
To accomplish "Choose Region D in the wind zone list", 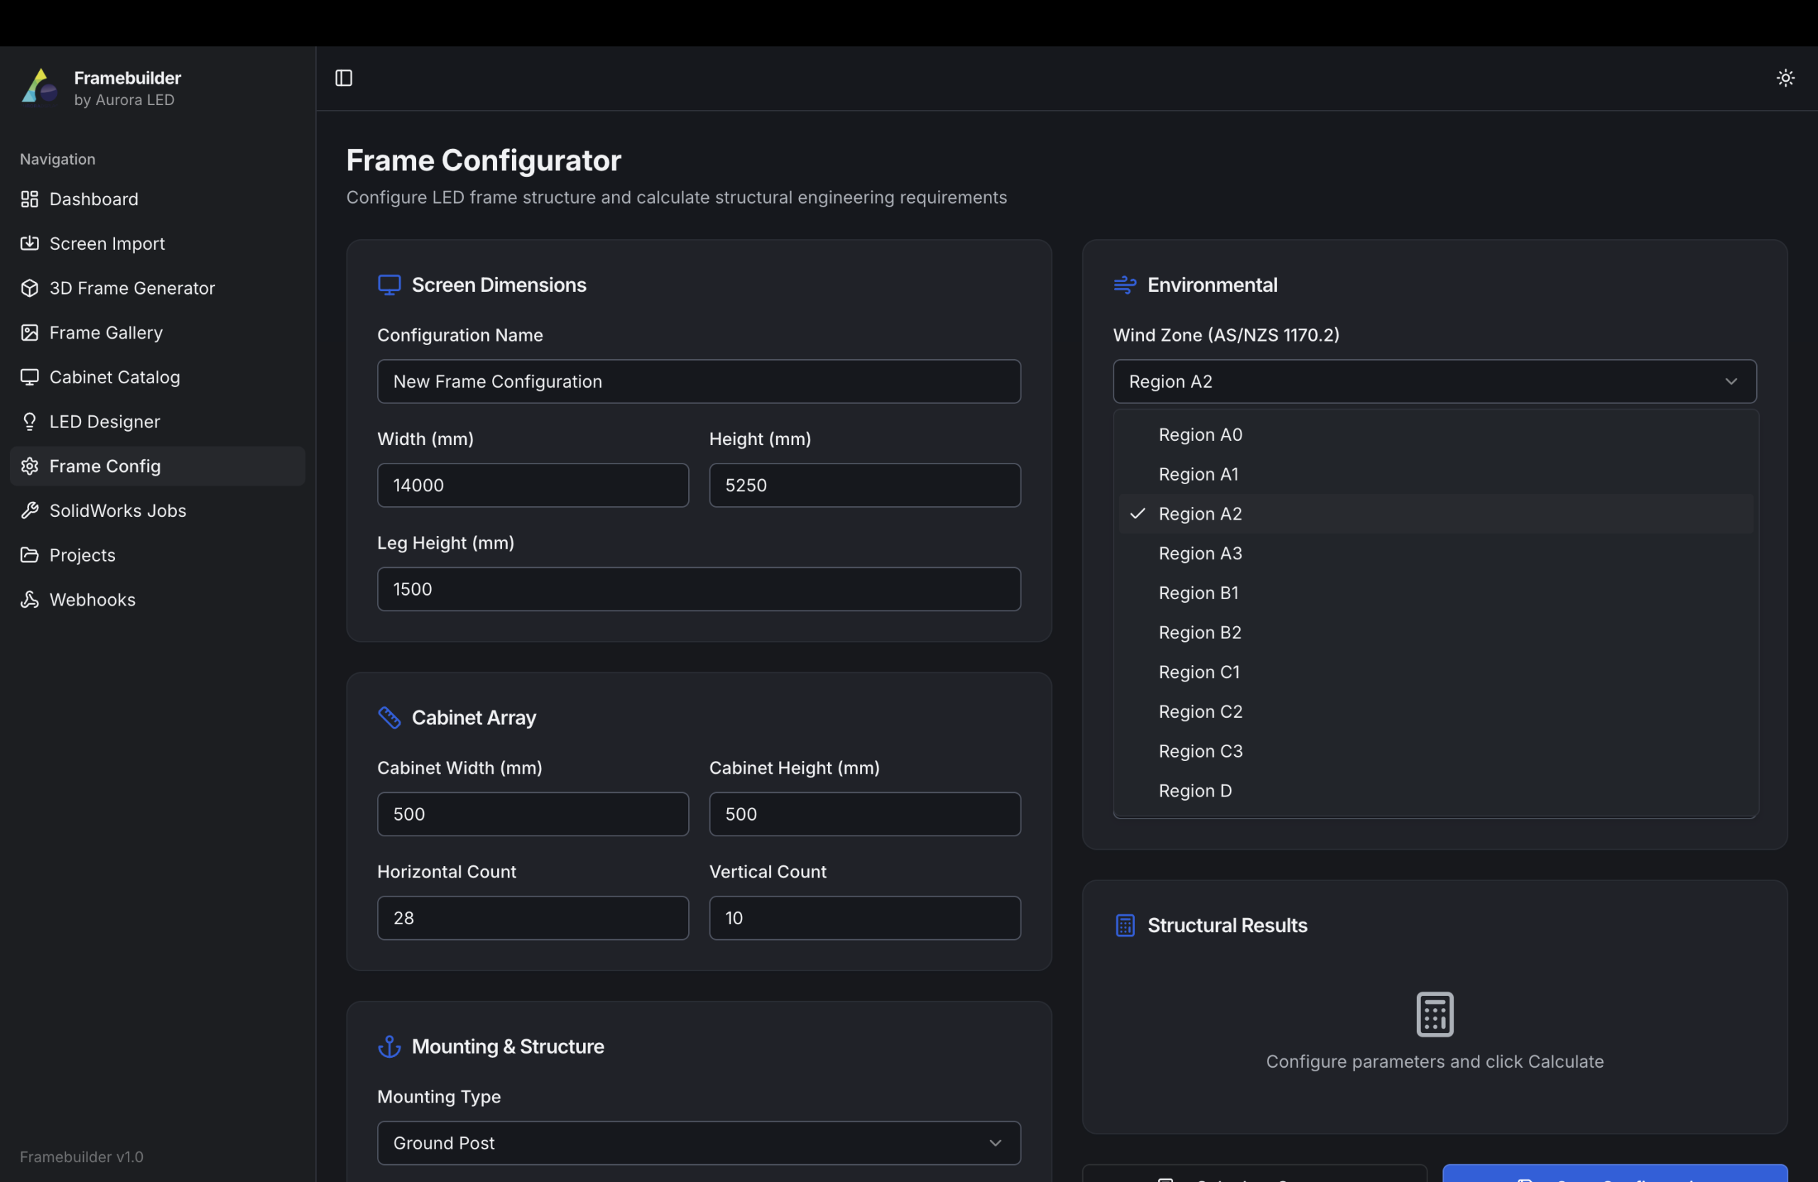I will [1194, 790].
